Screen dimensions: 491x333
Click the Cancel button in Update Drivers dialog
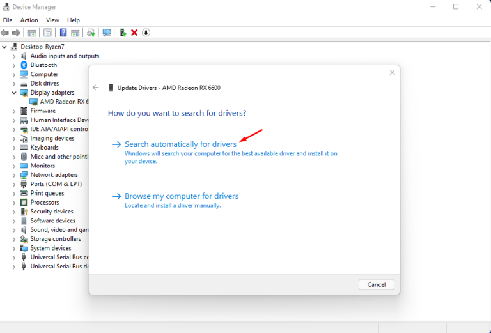point(377,284)
